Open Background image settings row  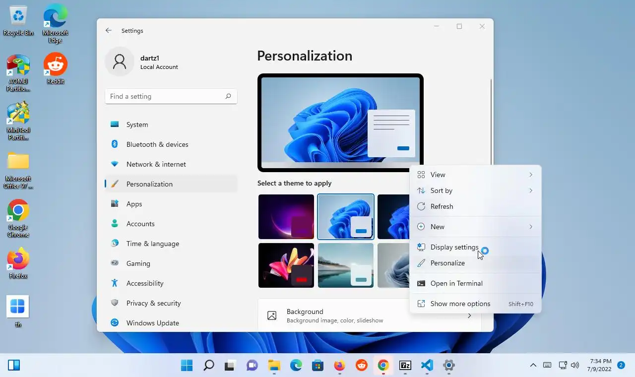point(370,315)
